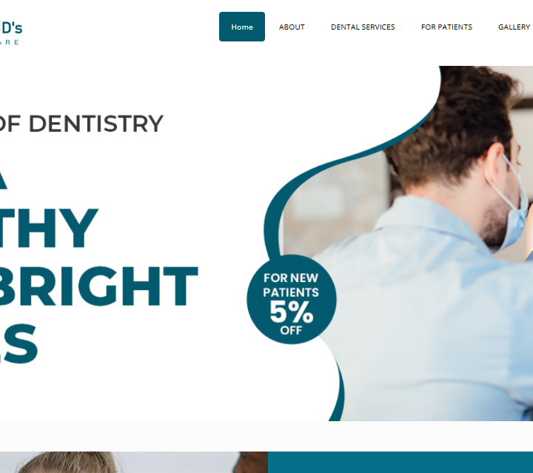The image size is (533, 473).
Task: Click the FOR NEW text in the round badge
Action: (291, 278)
